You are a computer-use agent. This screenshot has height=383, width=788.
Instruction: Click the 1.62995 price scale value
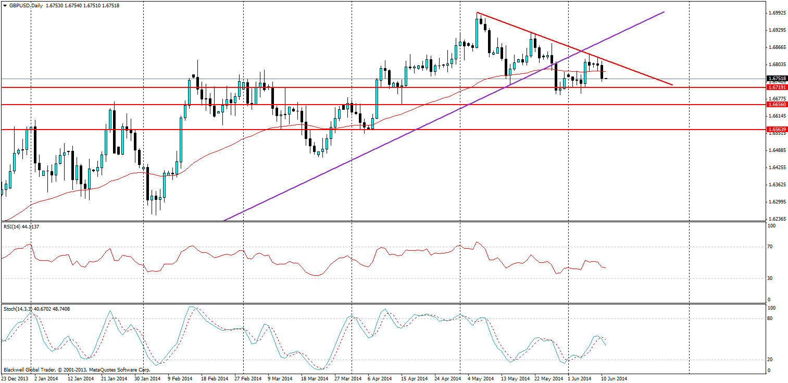(x=777, y=202)
